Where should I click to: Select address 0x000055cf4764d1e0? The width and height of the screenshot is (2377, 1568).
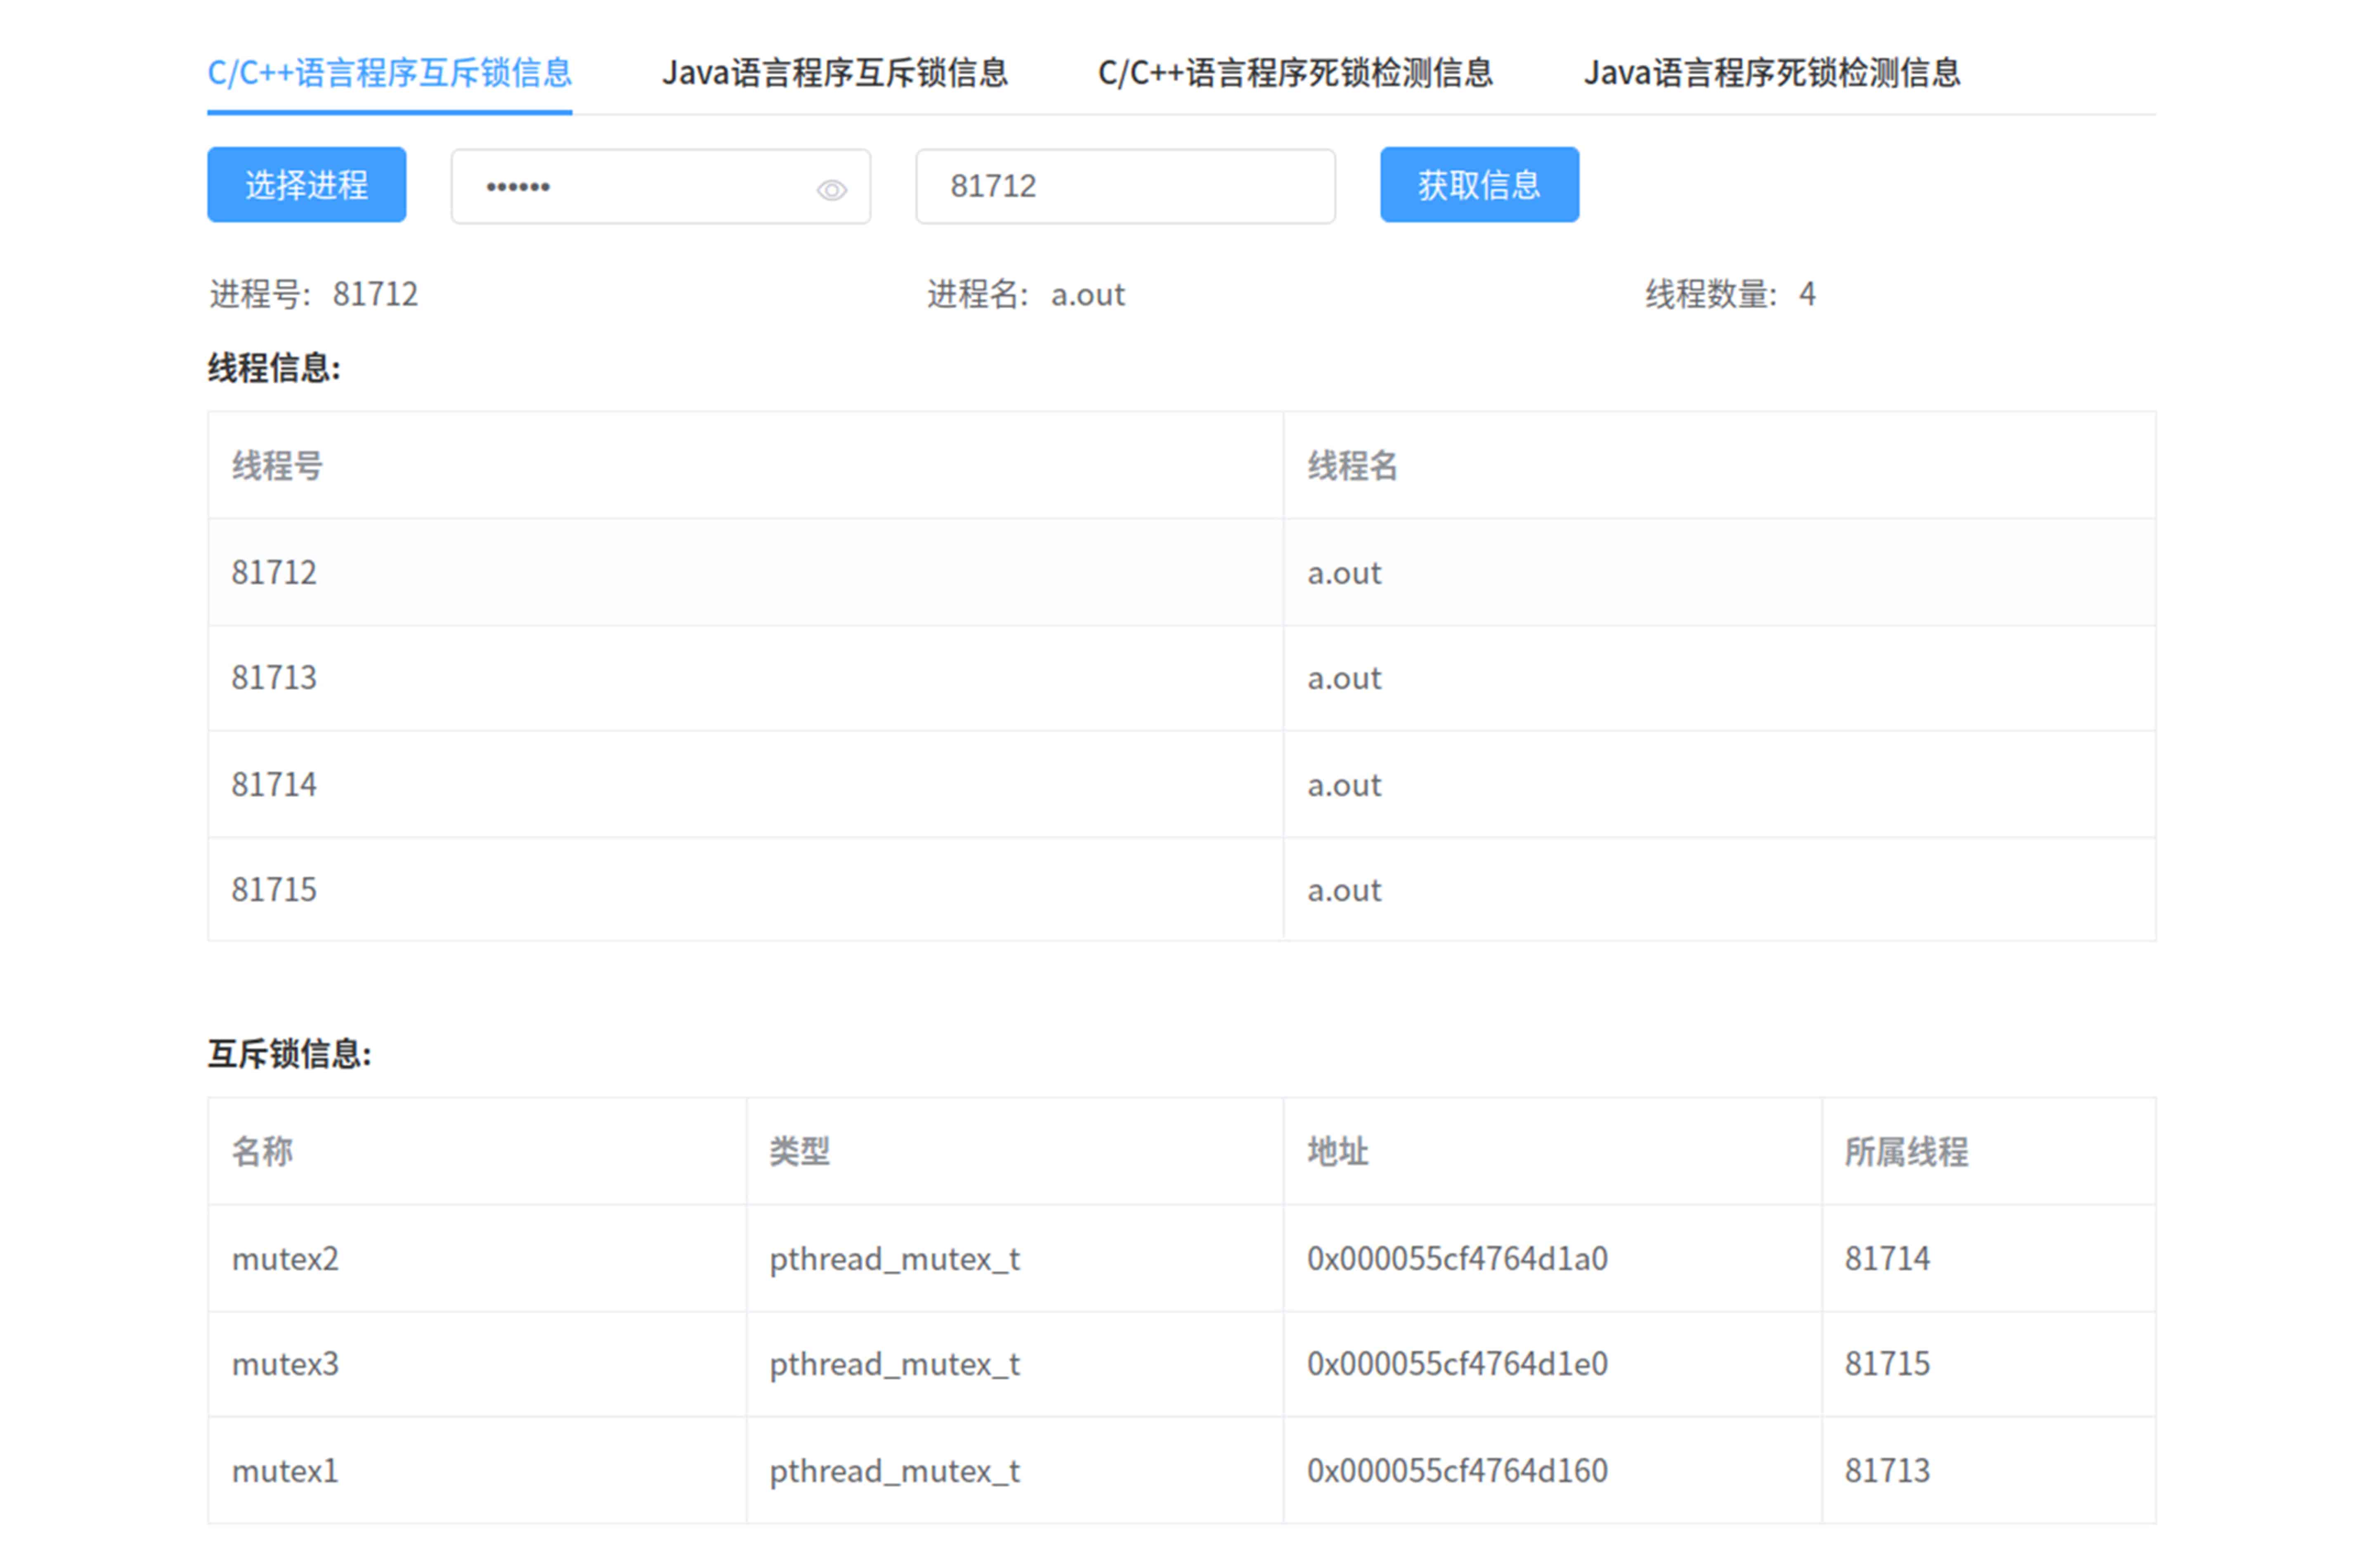point(1457,1364)
